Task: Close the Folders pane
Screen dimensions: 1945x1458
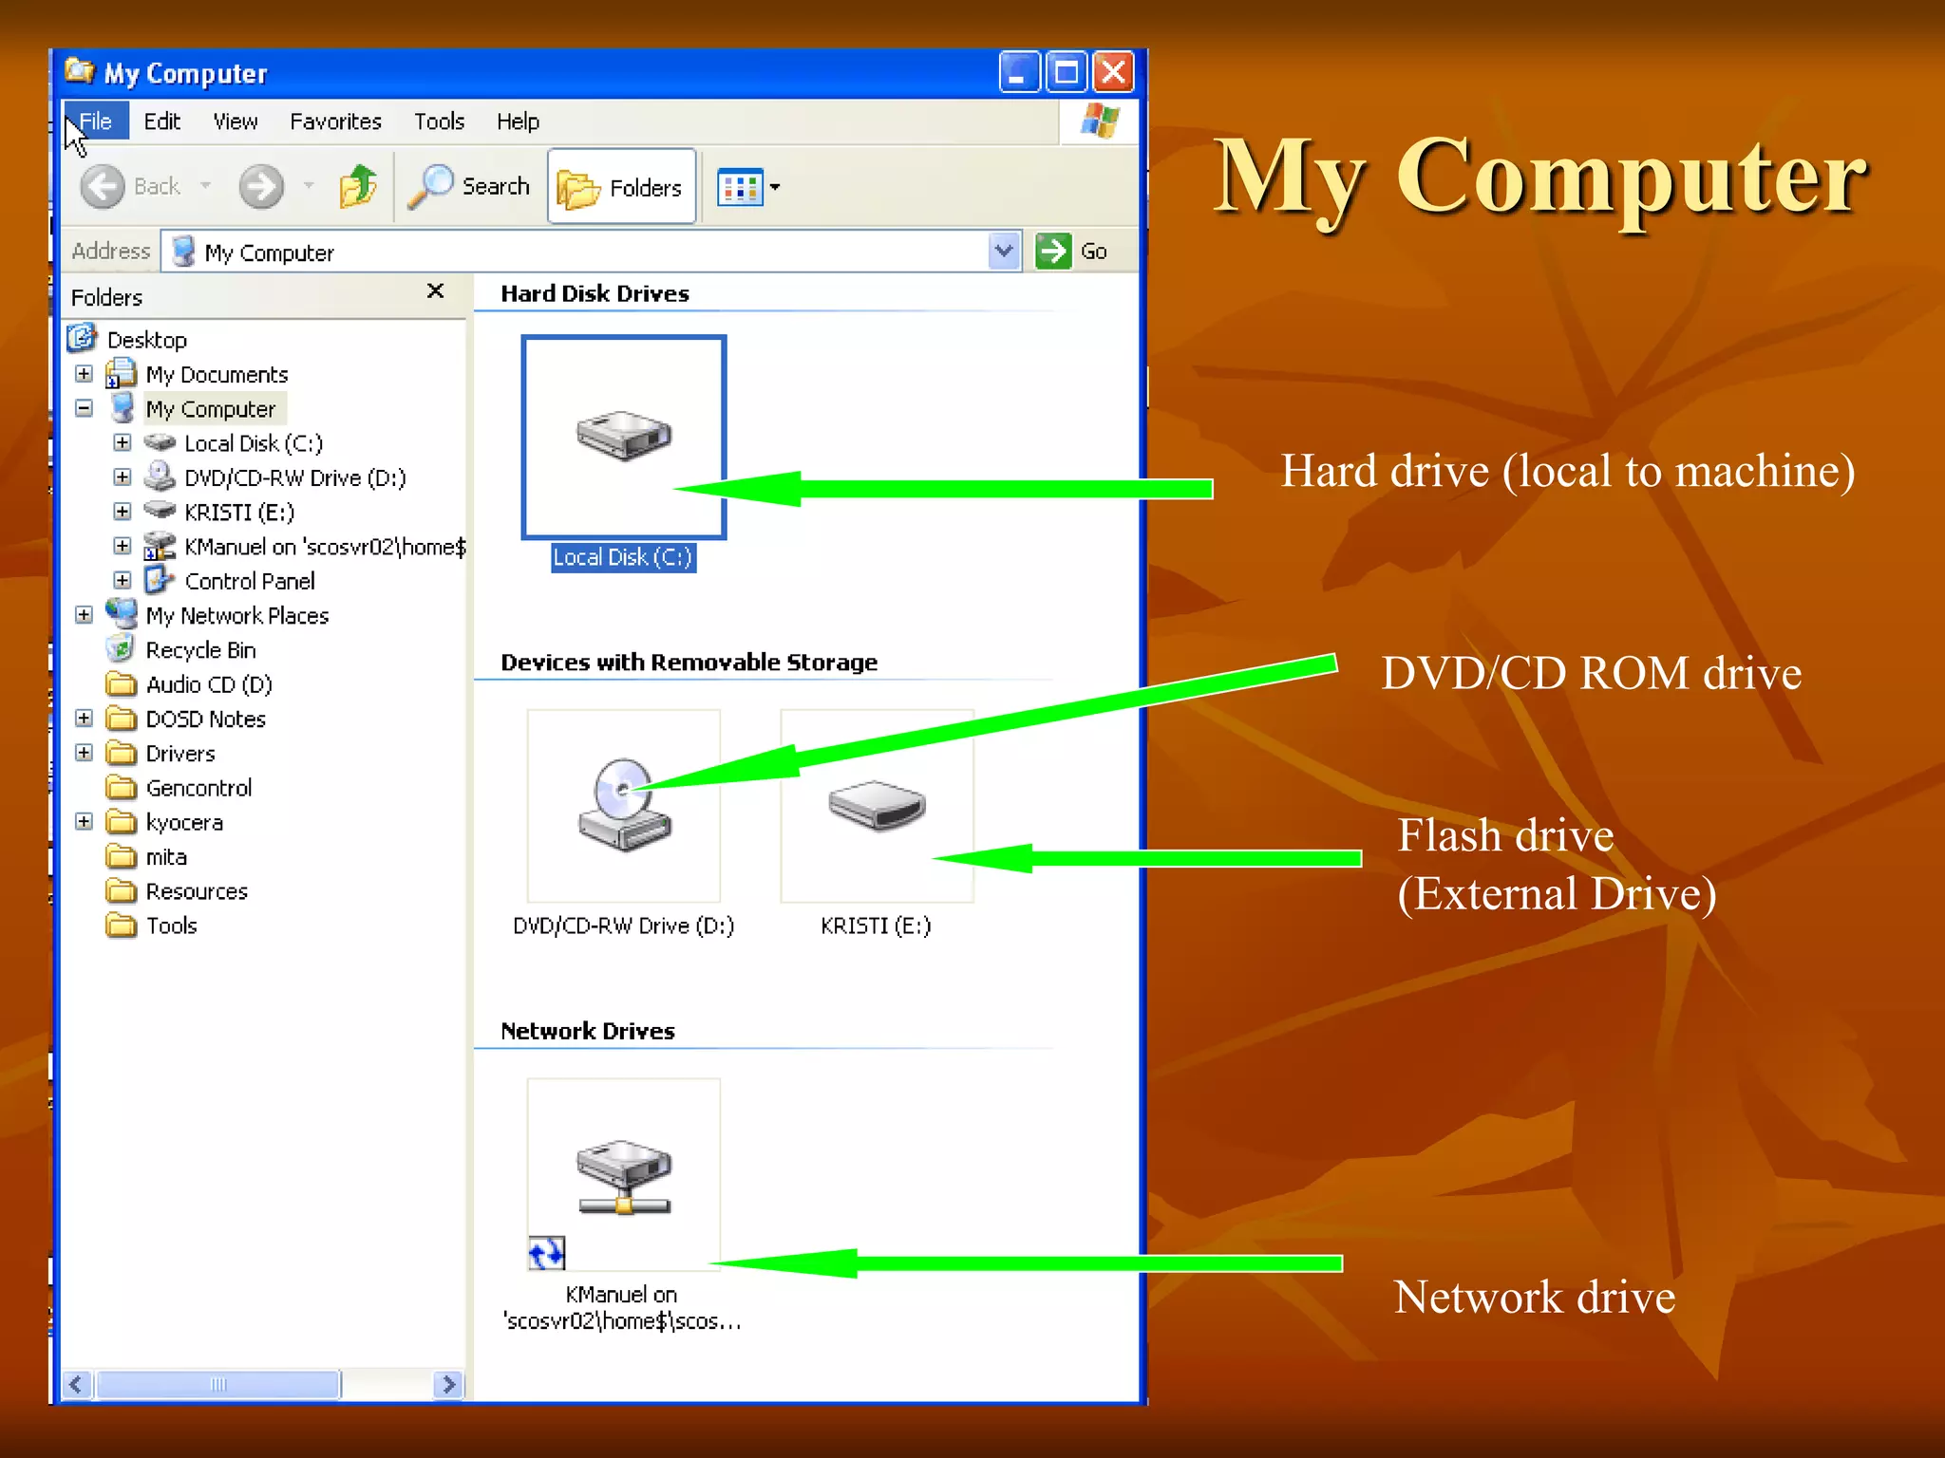Action: 436,291
